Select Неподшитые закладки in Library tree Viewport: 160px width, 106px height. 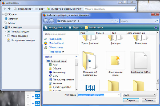coord(21,40)
